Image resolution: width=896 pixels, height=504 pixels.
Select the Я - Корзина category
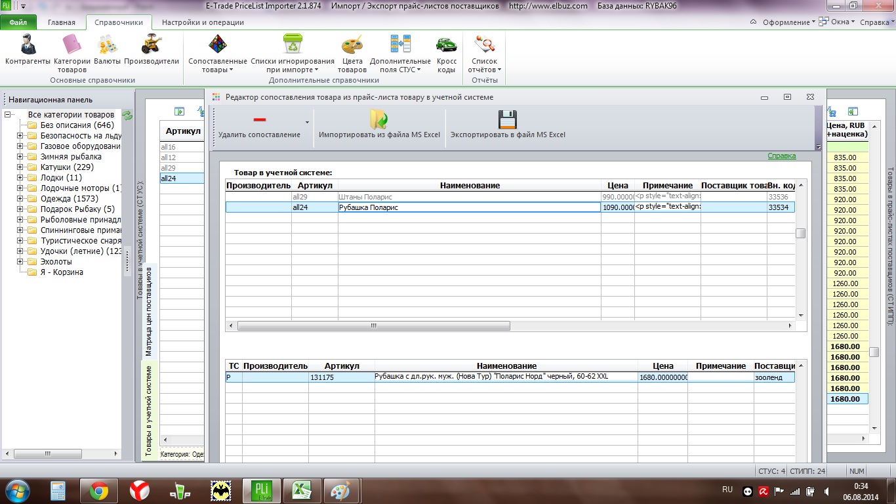pyautogui.click(x=62, y=272)
